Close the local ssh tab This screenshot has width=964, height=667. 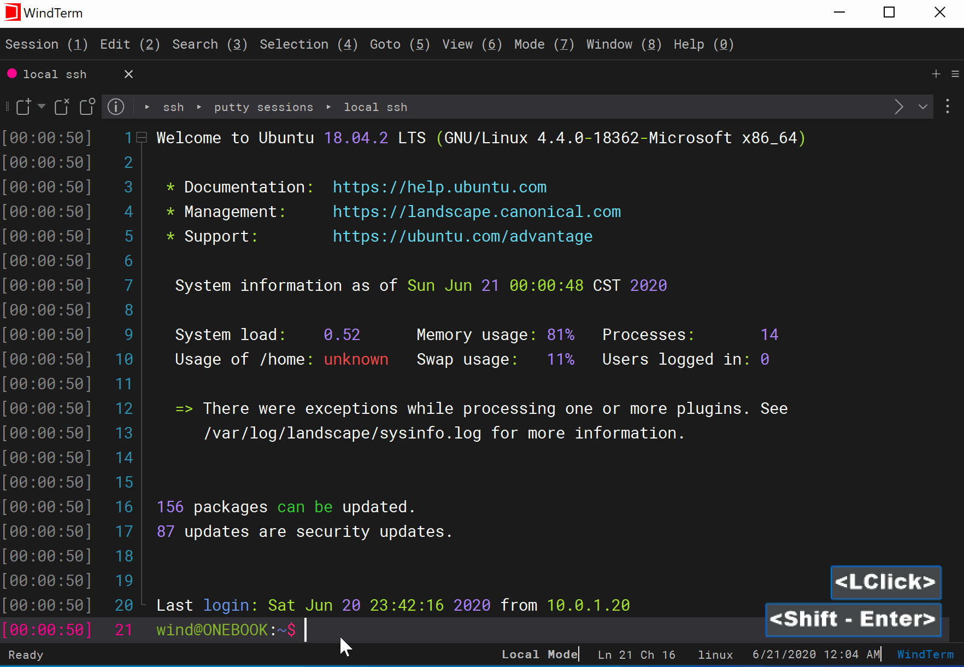[128, 74]
